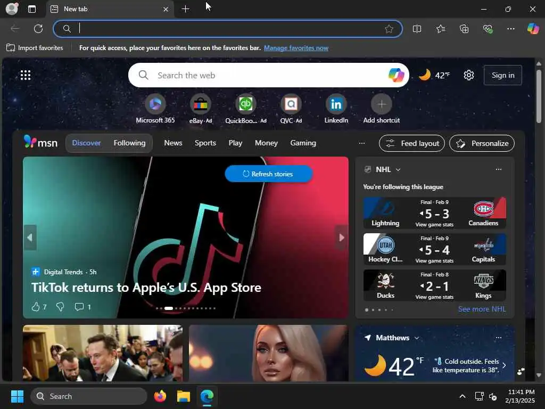Open the Windows Start menu
The width and height of the screenshot is (545, 409).
17,396
